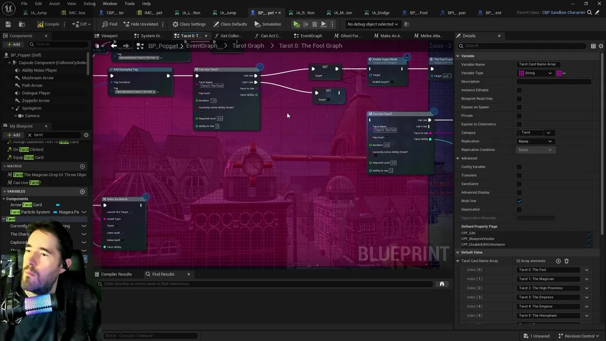Screen dimensions: 606x341
Task: Open the Replication None dropdown
Action: pos(535,141)
